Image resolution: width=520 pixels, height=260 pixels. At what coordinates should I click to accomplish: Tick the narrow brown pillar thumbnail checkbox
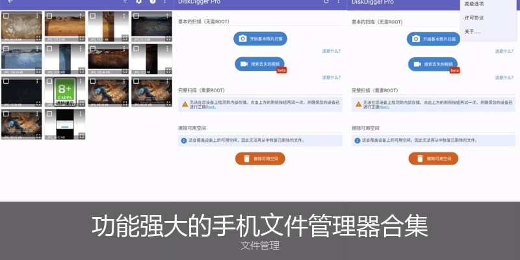[x=92, y=16]
